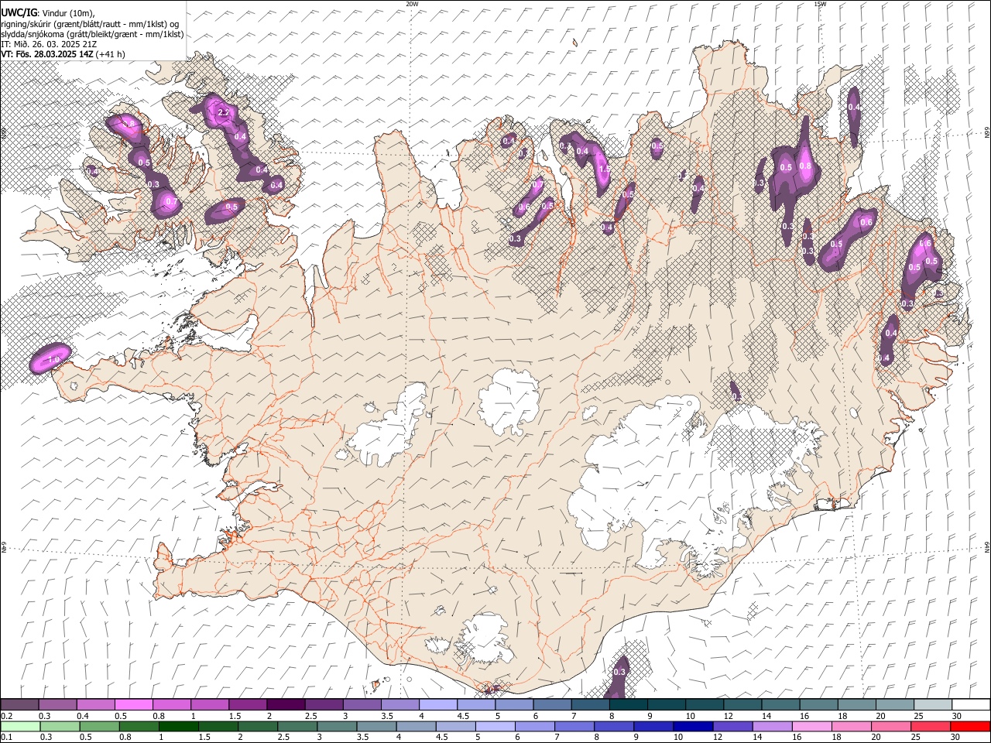Select the 'IT: Mið. 26. 03. 2025 21Z' line
The image size is (991, 743).
[48, 44]
